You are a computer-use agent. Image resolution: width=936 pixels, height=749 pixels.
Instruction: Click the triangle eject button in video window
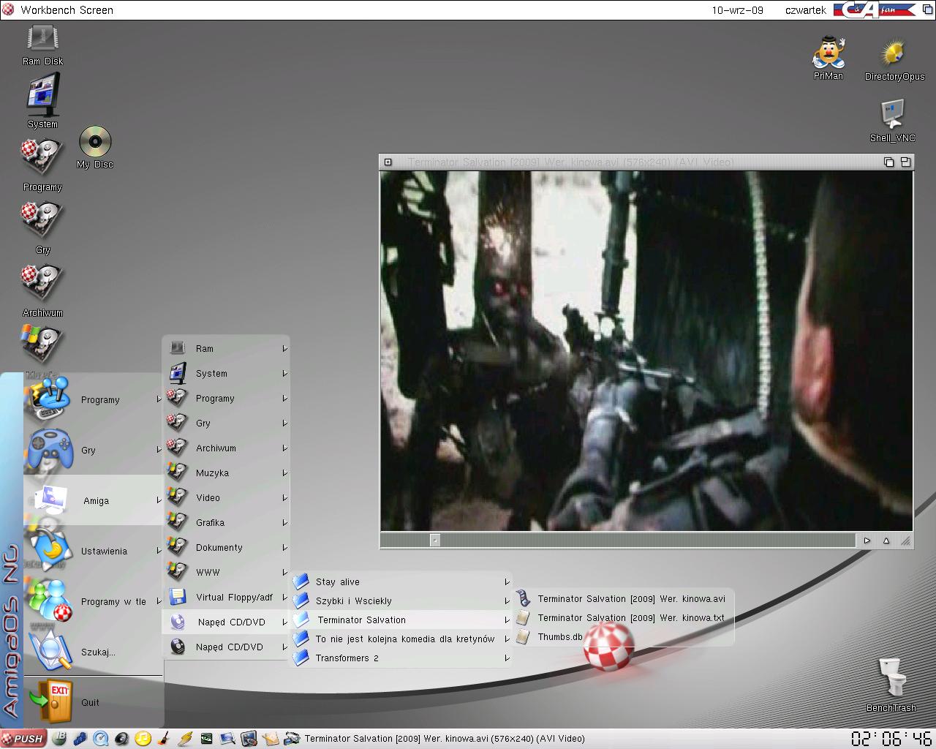point(886,541)
